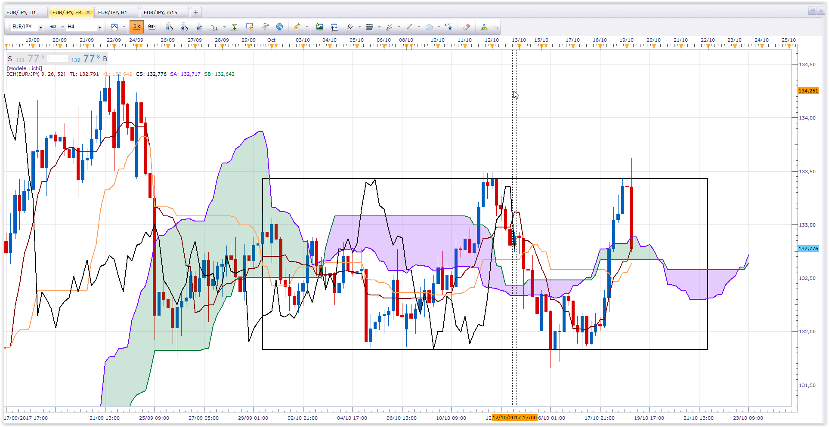Click the vertical auto-scale icon

tap(234, 27)
